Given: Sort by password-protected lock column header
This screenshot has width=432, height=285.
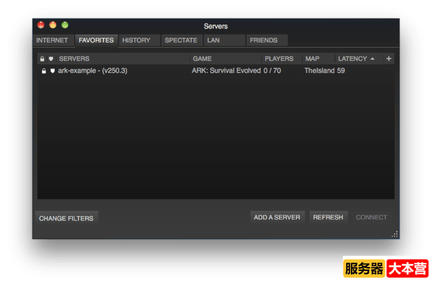Looking at the screenshot, I should (43, 58).
